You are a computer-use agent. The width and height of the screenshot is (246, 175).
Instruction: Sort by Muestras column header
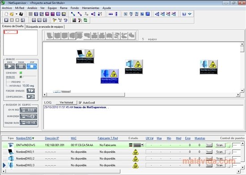[x=200, y=138]
